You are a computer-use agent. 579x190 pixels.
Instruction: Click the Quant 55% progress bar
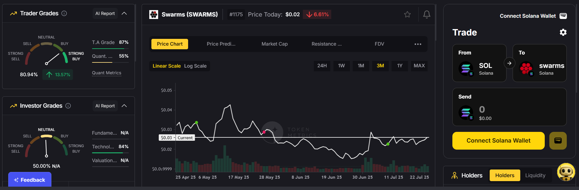click(110, 62)
